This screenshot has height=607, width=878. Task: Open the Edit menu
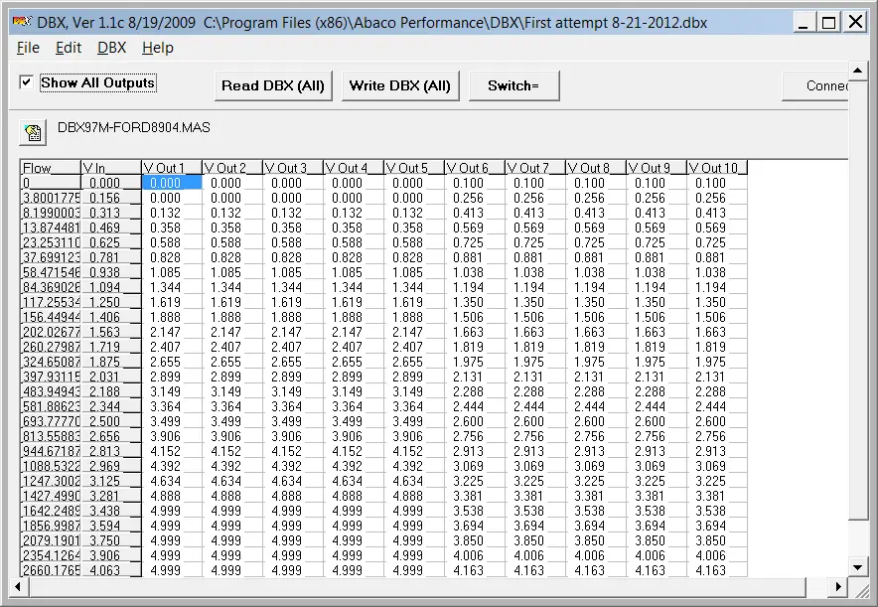(x=69, y=48)
